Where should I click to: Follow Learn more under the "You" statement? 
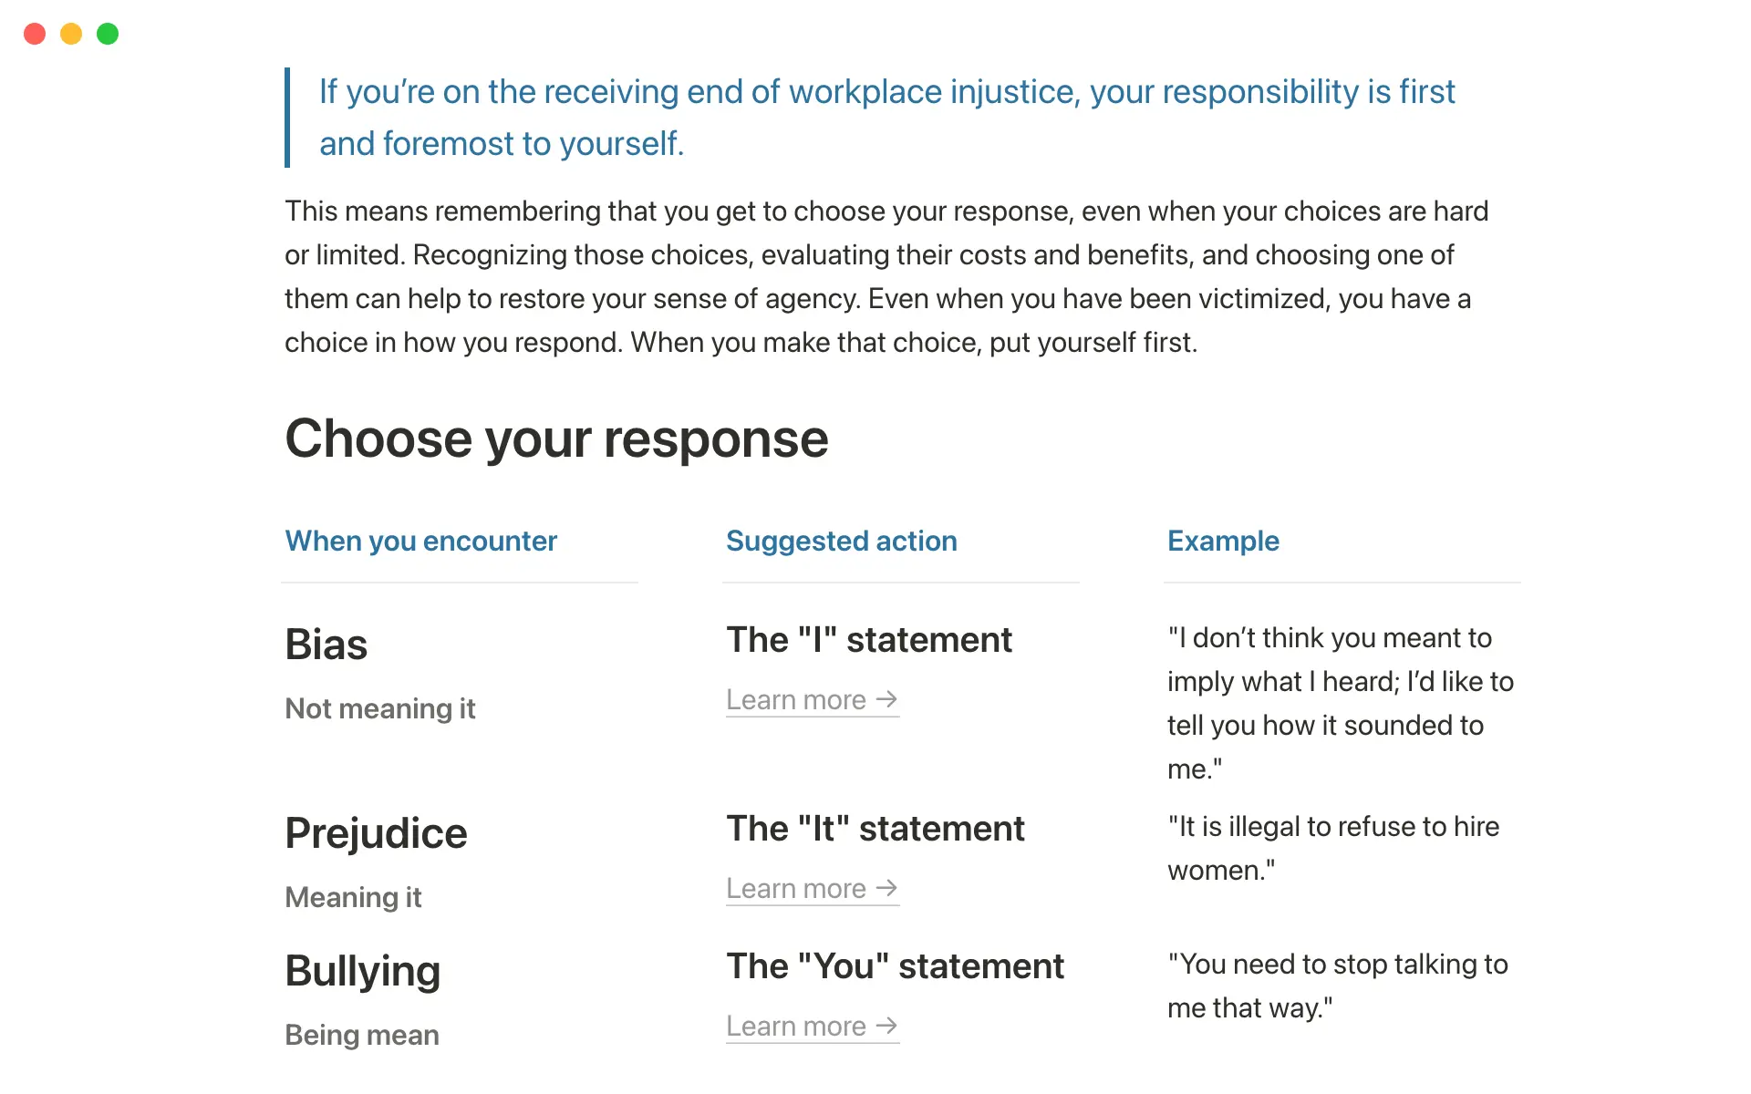pyautogui.click(x=812, y=1027)
